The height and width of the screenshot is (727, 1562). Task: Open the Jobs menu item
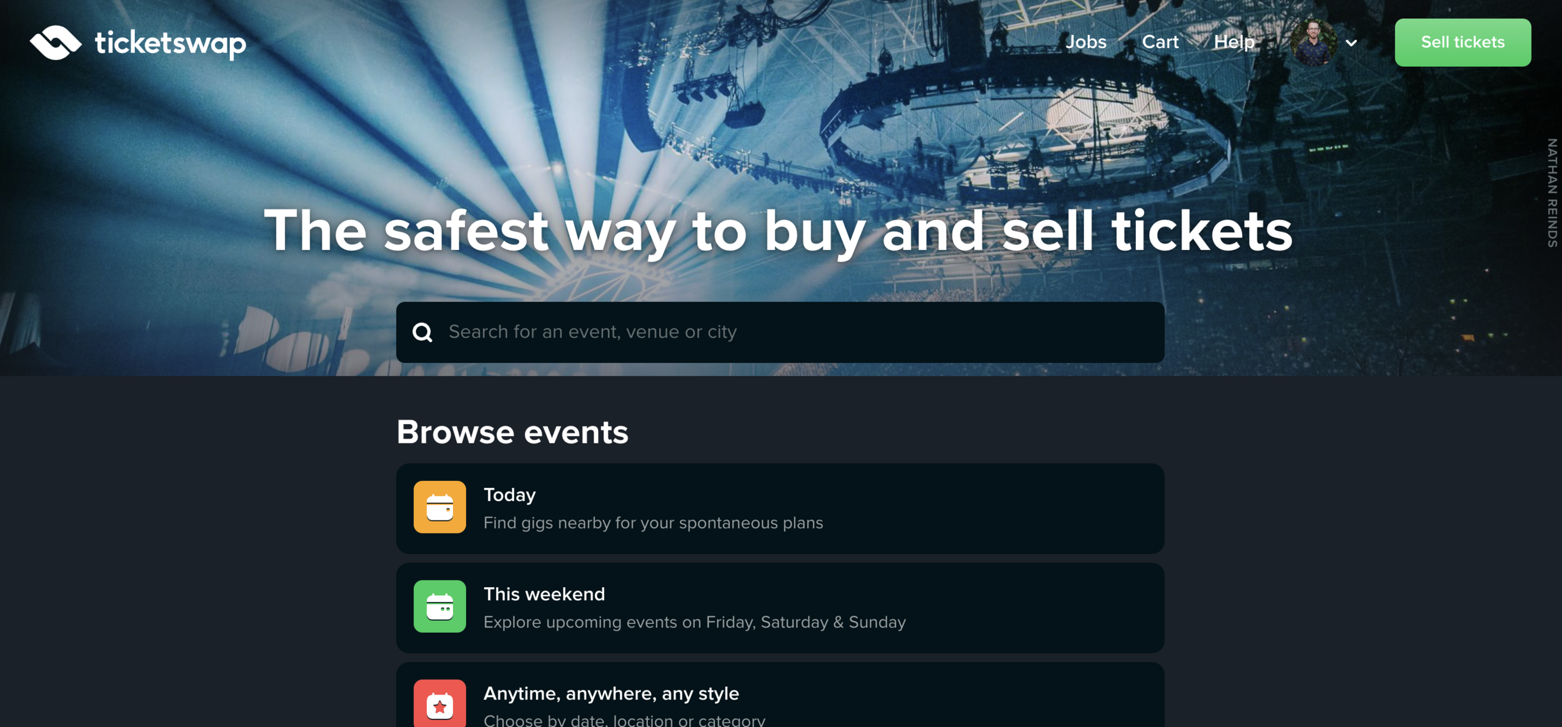point(1086,42)
